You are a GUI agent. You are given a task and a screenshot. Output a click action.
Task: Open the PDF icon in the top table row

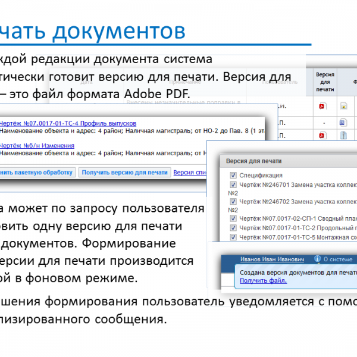point(322,107)
